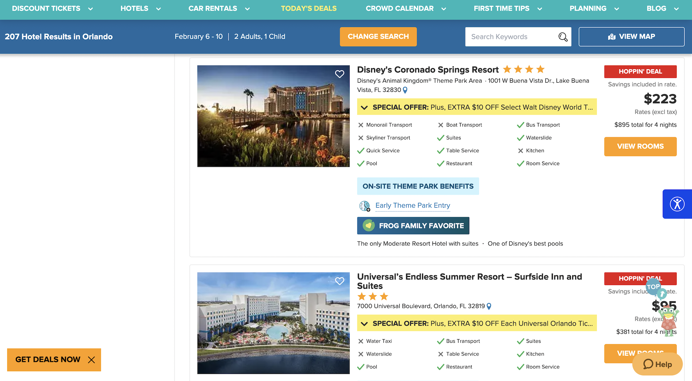This screenshot has width=692, height=381.
Task: Open Disney's Coronado Springs Resort title link
Action: click(428, 70)
